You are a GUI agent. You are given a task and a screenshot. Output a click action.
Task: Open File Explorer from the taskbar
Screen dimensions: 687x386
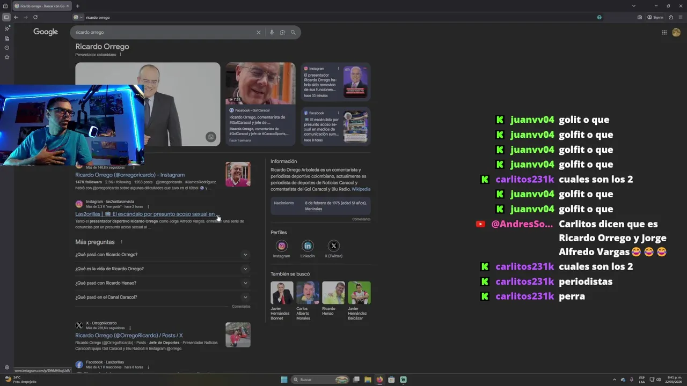pyautogui.click(x=368, y=380)
